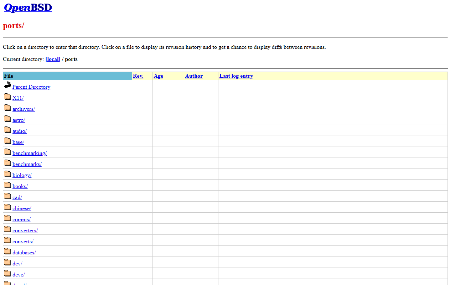Image resolution: width=450 pixels, height=285 pixels.
Task: Open the books directory
Action: pyautogui.click(x=20, y=186)
